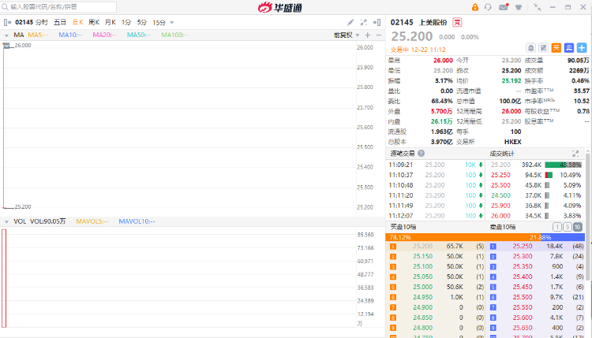Select 5-level order book depth
Image resolution: width=592 pixels, height=338 pixels.
coord(568,227)
